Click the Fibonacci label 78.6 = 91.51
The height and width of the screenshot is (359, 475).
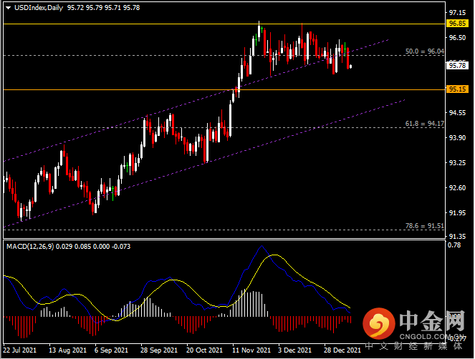(x=425, y=225)
